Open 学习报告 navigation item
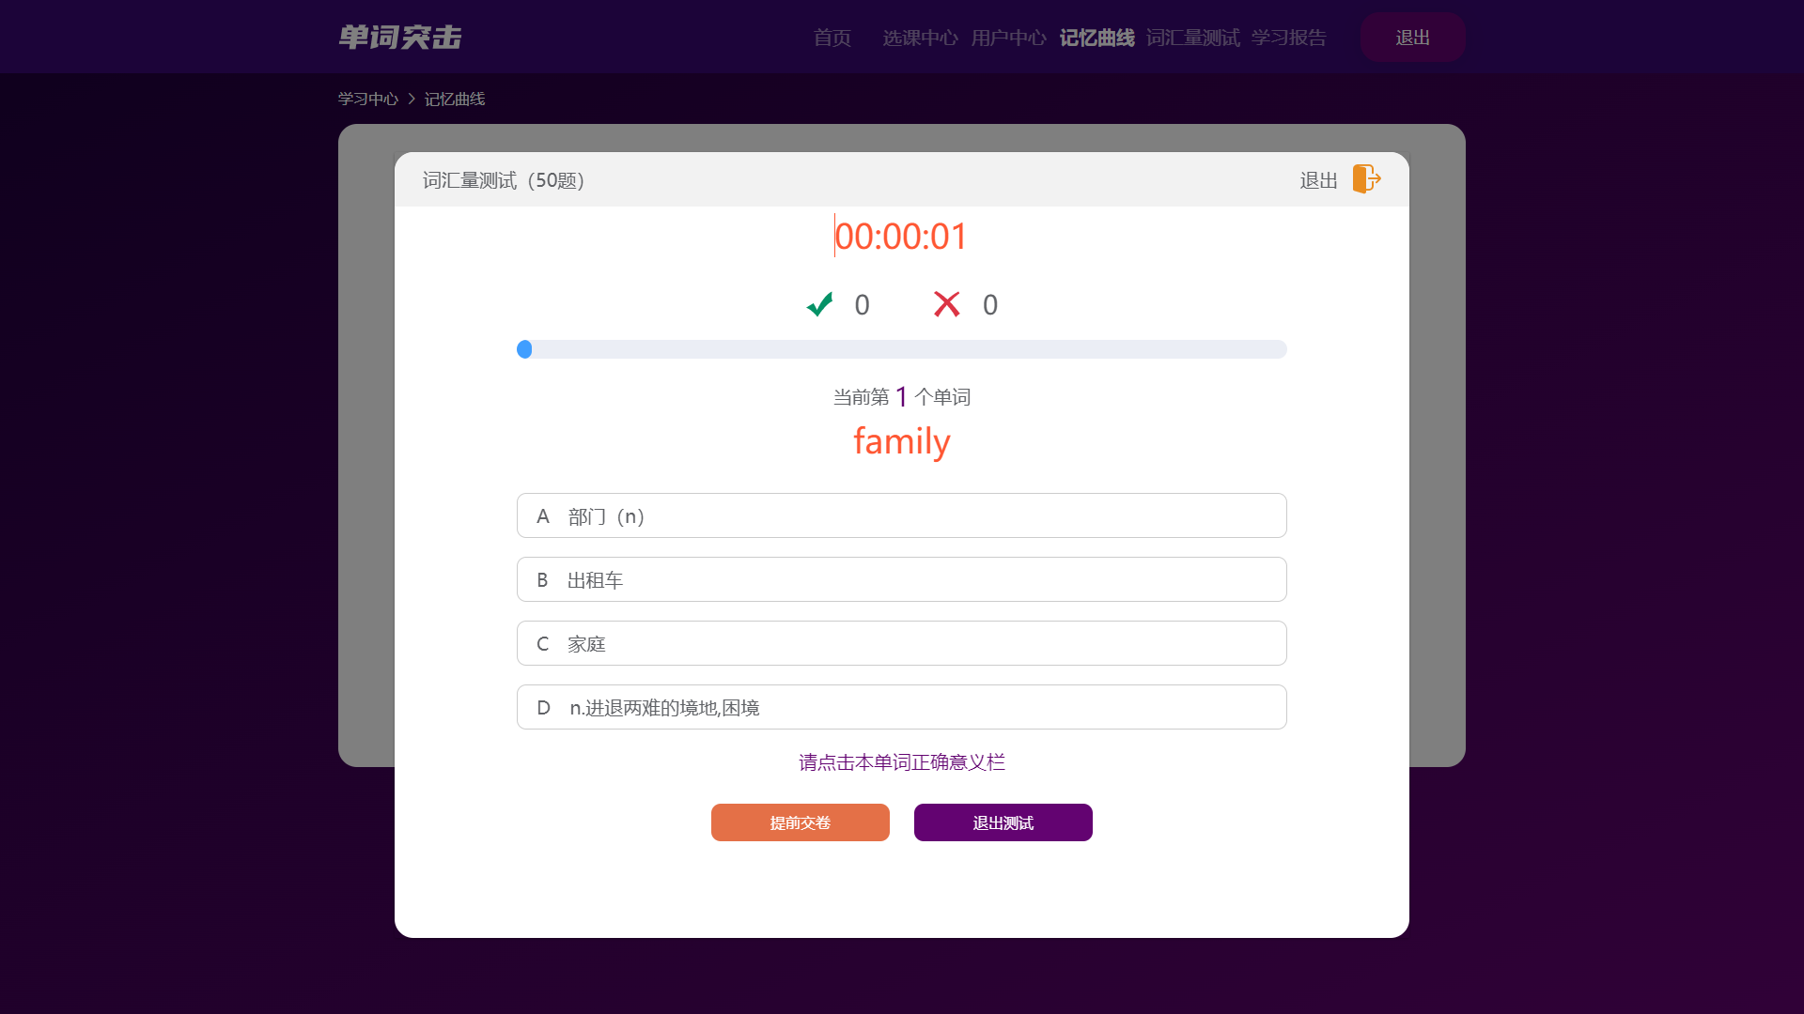 click(1288, 38)
